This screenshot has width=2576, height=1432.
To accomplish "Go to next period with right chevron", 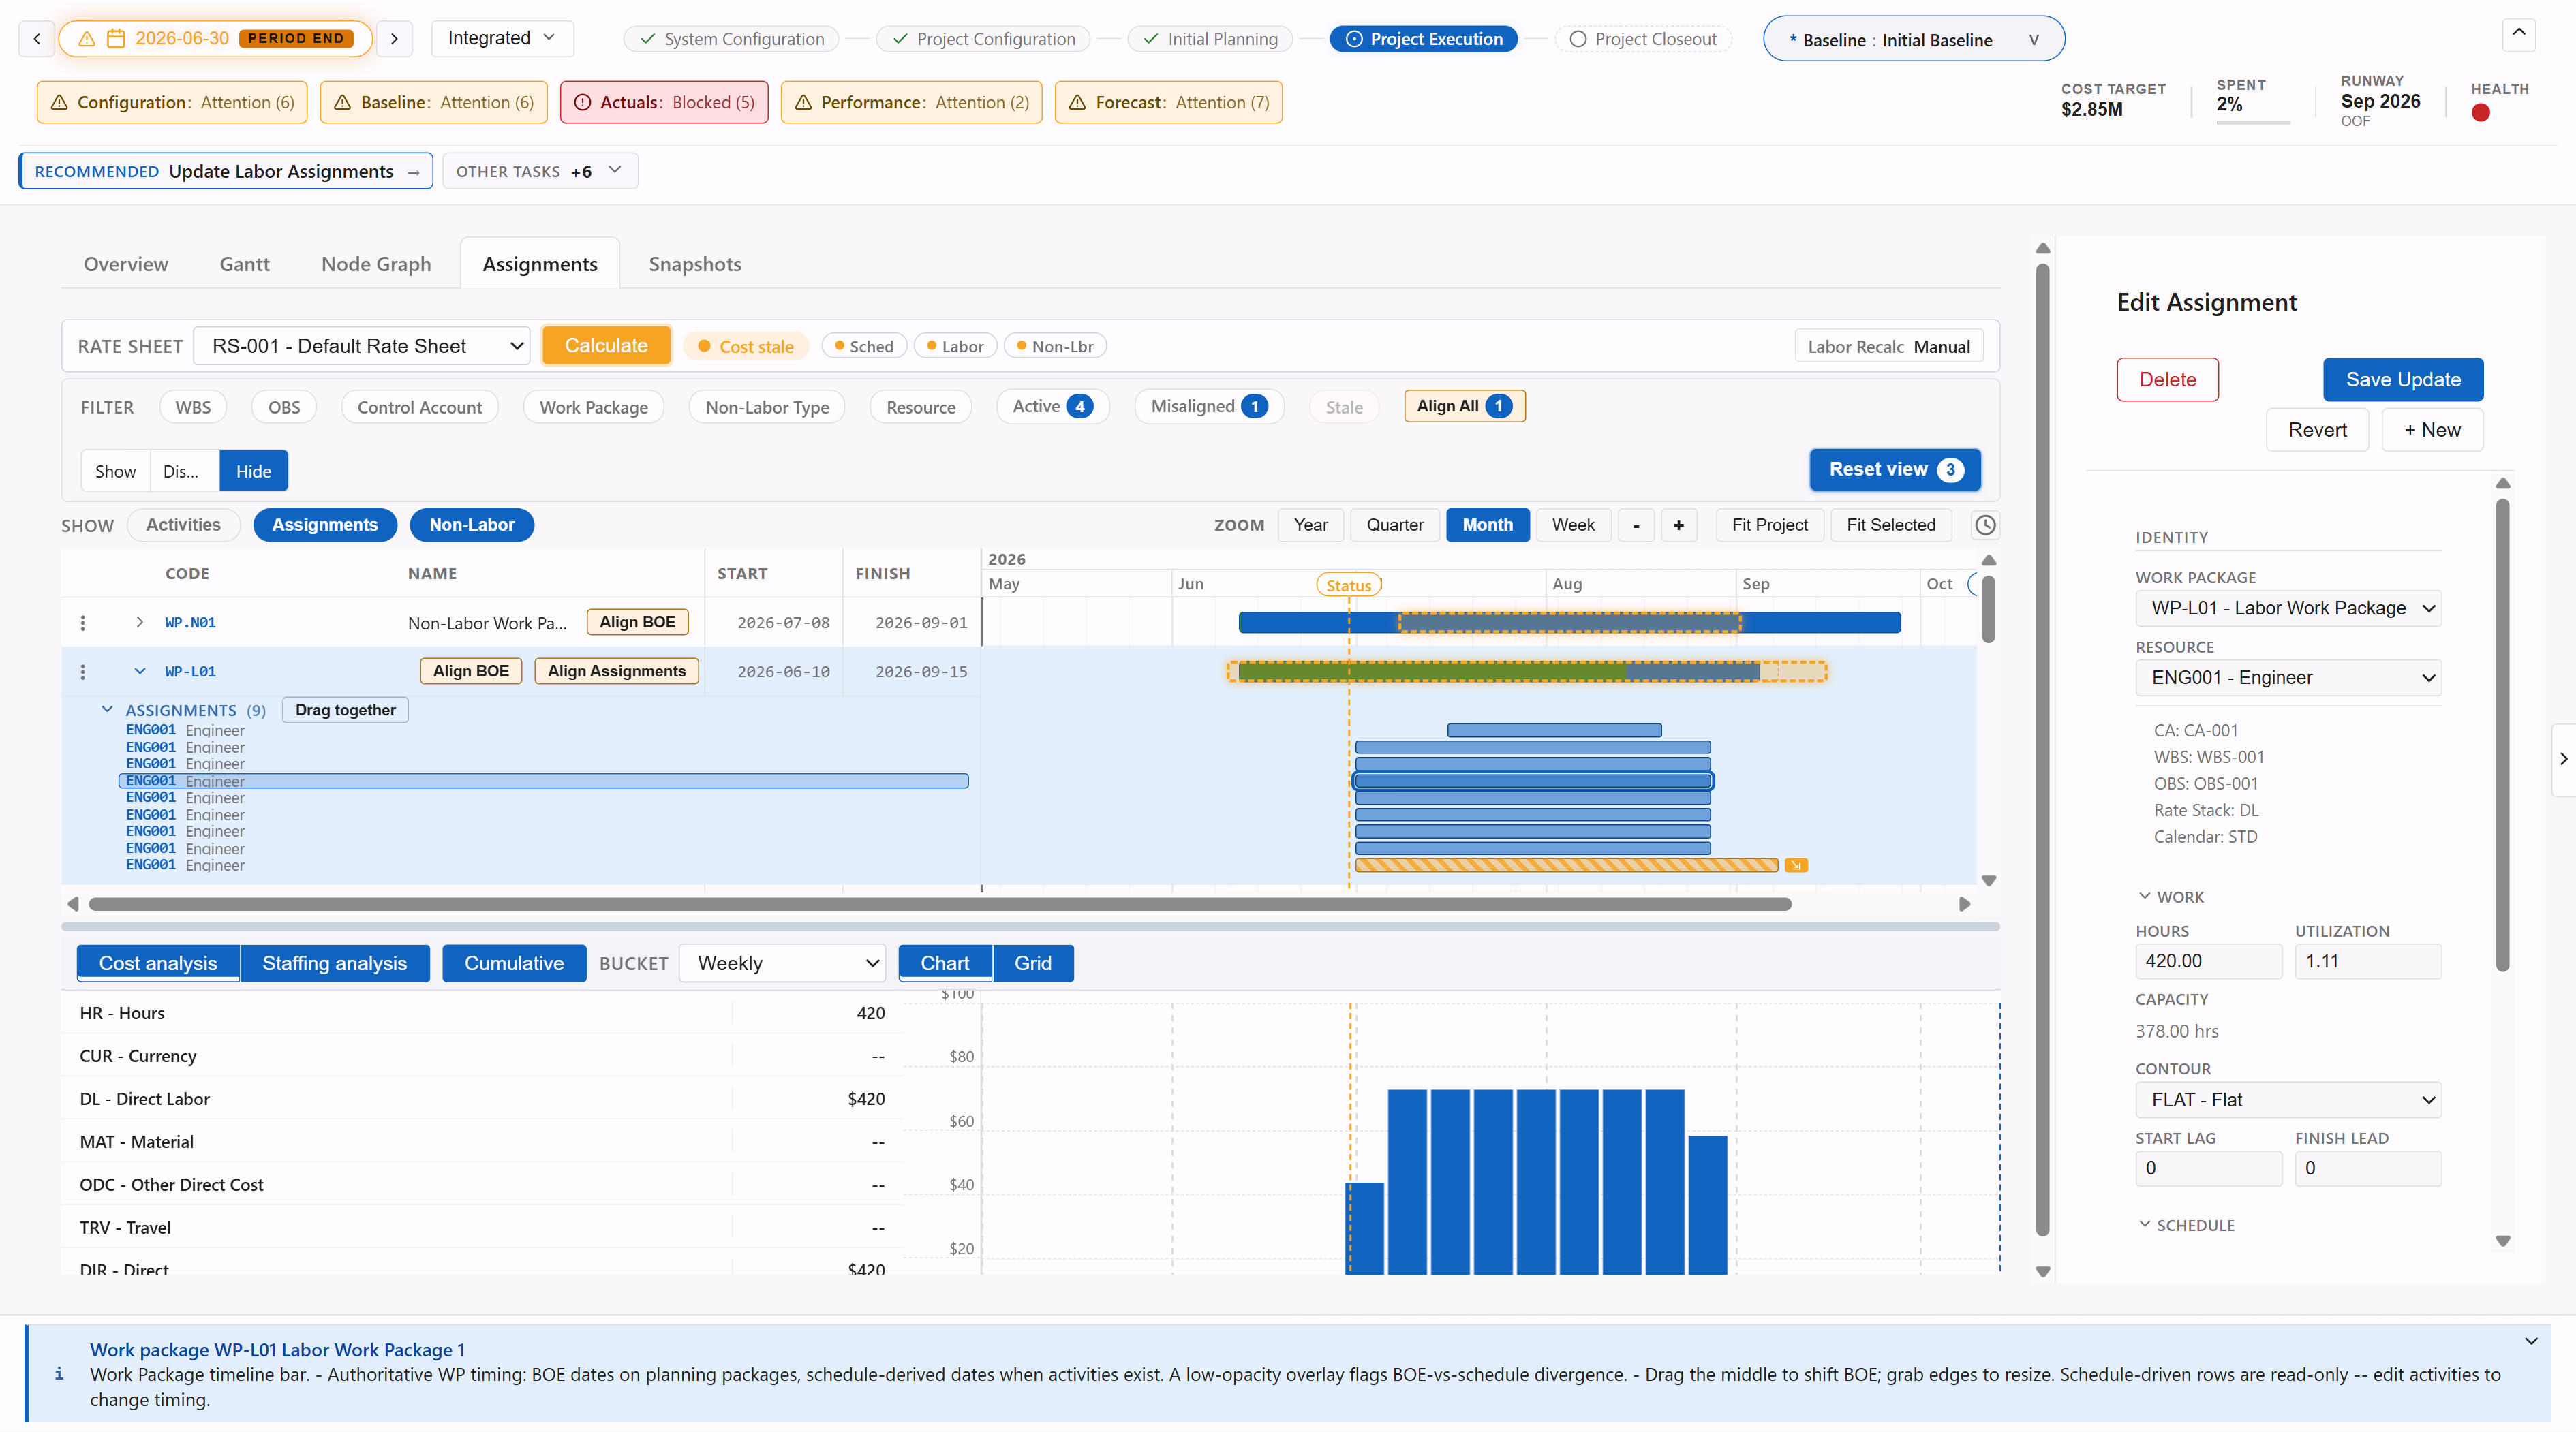I will pos(394,38).
